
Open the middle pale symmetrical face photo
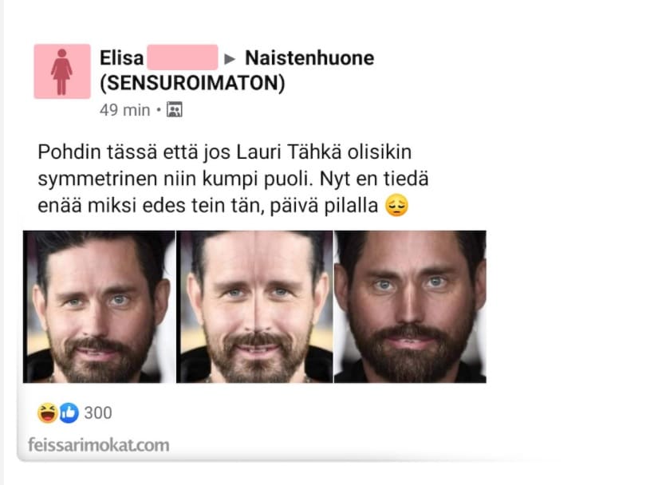click(254, 306)
